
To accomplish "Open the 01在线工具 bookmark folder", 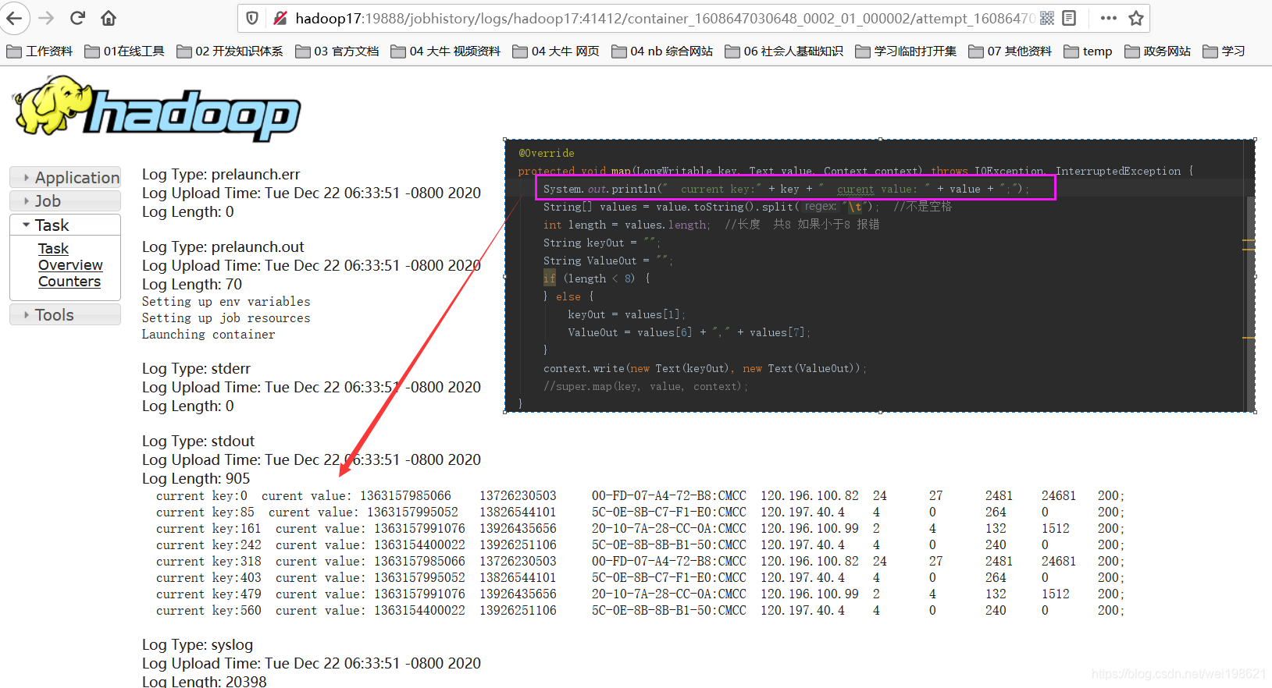I will tap(125, 51).
